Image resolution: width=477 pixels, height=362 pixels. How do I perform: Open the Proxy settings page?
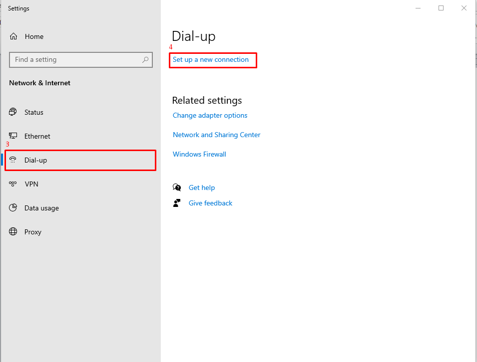32,232
